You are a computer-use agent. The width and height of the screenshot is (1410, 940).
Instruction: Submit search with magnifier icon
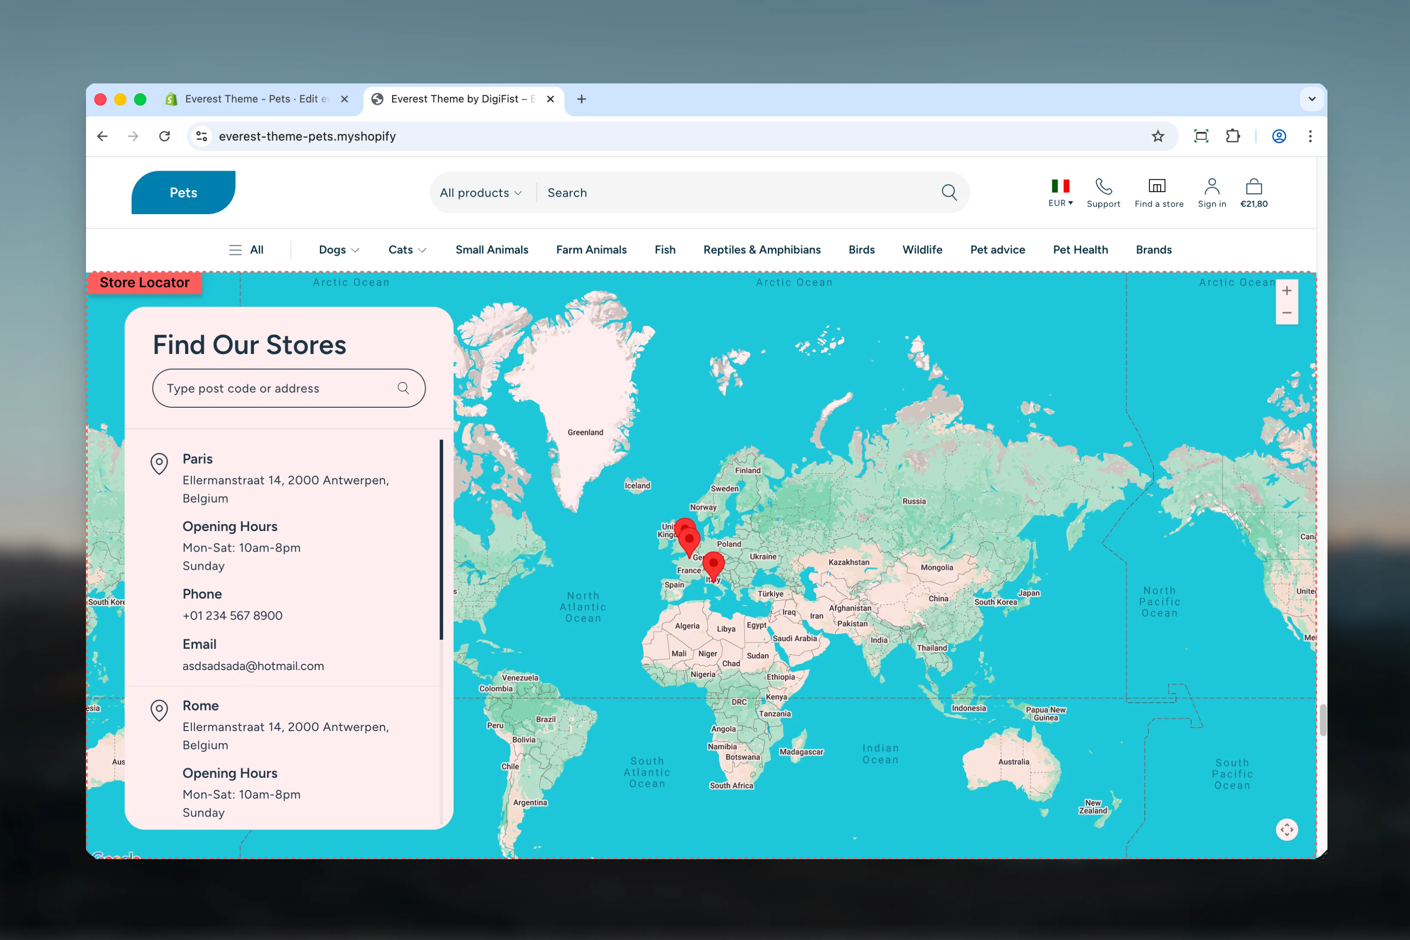pyautogui.click(x=949, y=193)
